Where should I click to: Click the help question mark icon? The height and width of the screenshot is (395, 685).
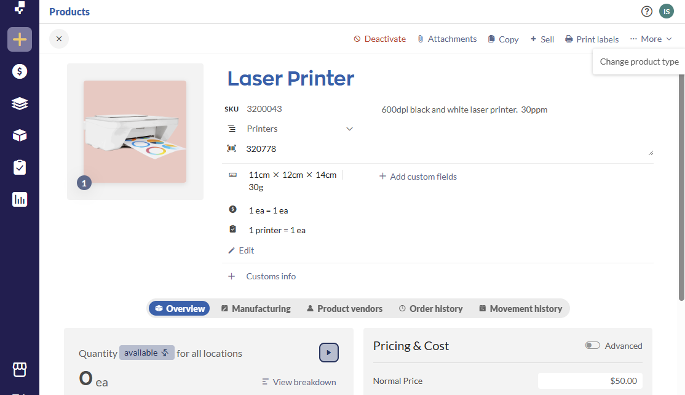click(x=646, y=12)
